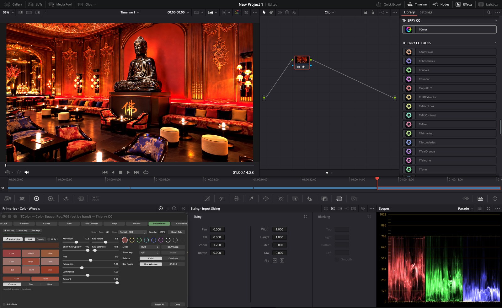
Task: Open the Tracker palette icon
Action: click(281, 199)
